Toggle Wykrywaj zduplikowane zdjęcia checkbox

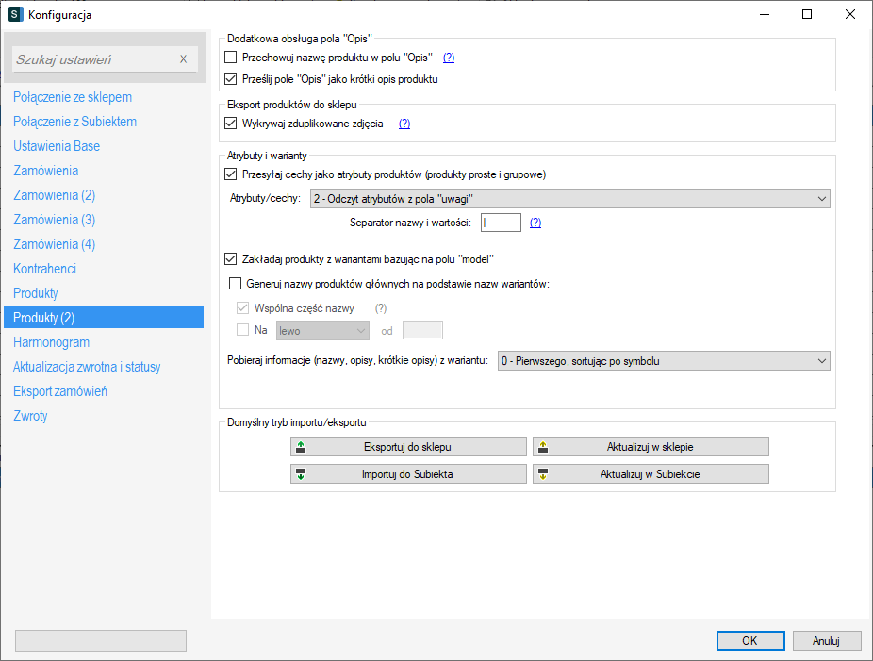tap(232, 124)
